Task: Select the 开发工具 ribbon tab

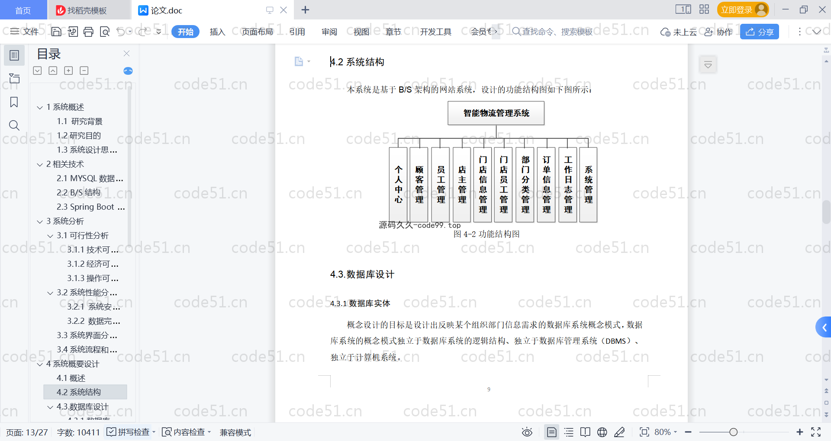Action: (435, 32)
